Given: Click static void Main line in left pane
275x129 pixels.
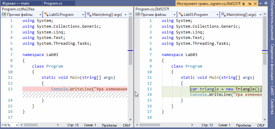Looking at the screenshot, I should (78, 78).
